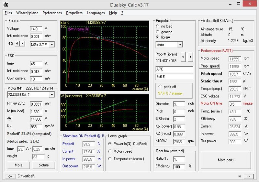Open the LiPo 3.7 V battery type dropdown

[52, 44]
